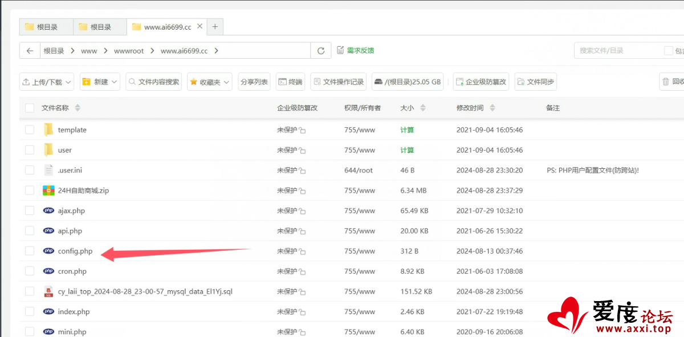Sort by 大小 using its sort arrows

coord(422,108)
